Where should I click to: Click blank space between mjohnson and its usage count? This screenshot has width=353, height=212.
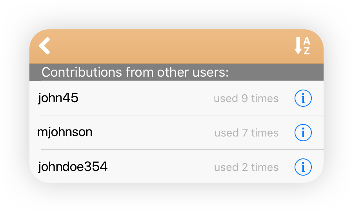(153, 133)
